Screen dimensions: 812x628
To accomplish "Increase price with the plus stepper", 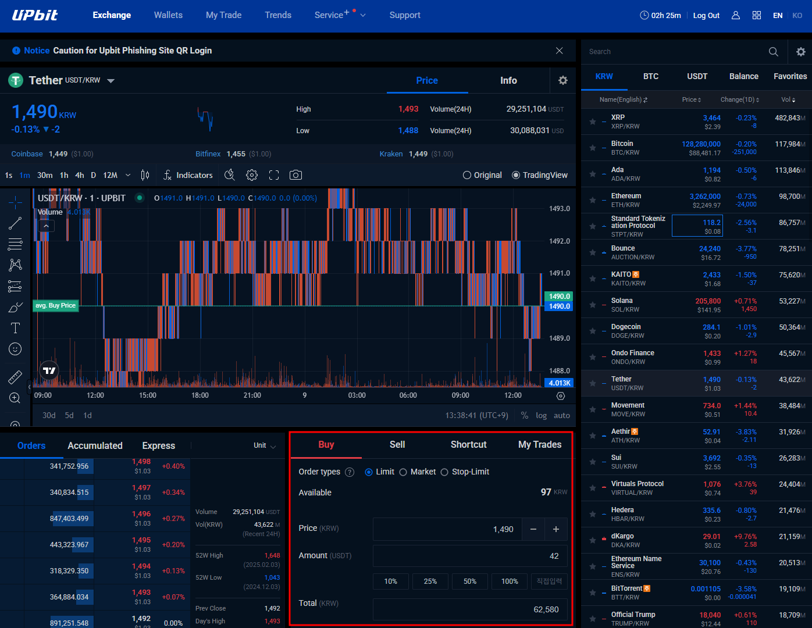I will [555, 529].
